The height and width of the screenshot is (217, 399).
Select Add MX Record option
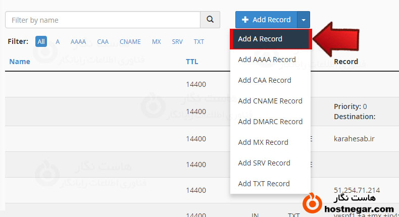pyautogui.click(x=263, y=142)
